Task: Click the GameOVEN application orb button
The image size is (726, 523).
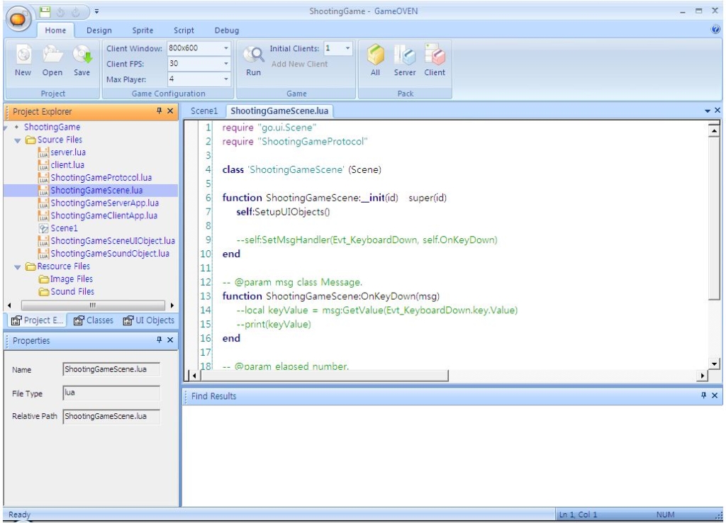Action: [x=18, y=19]
